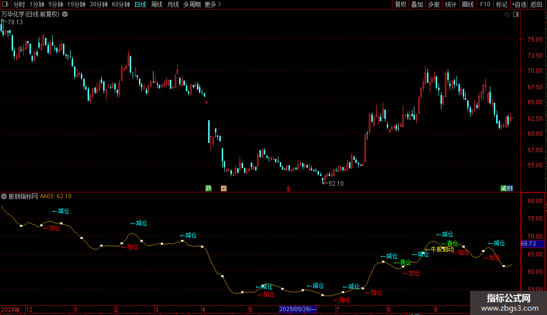Expand the 更多 periods menu
This screenshot has width=547, height=315.
213,4
